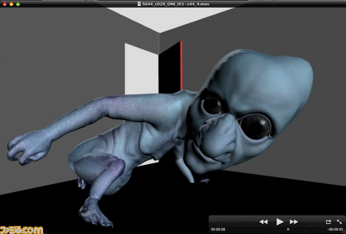Click the fast forward button
Screen dimensions: 346x234
point(294,222)
